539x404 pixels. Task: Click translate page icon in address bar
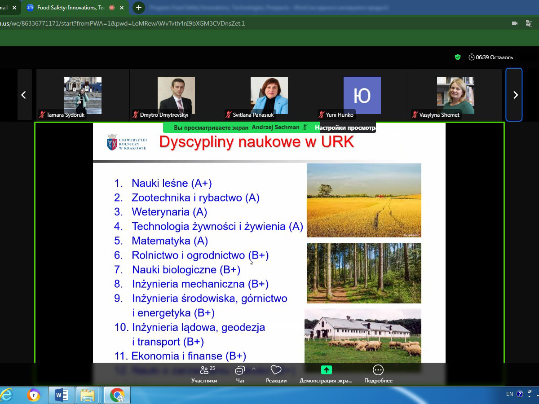click(529, 23)
